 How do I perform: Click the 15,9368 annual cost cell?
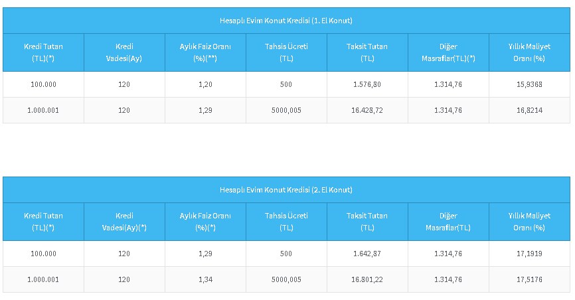click(x=529, y=85)
